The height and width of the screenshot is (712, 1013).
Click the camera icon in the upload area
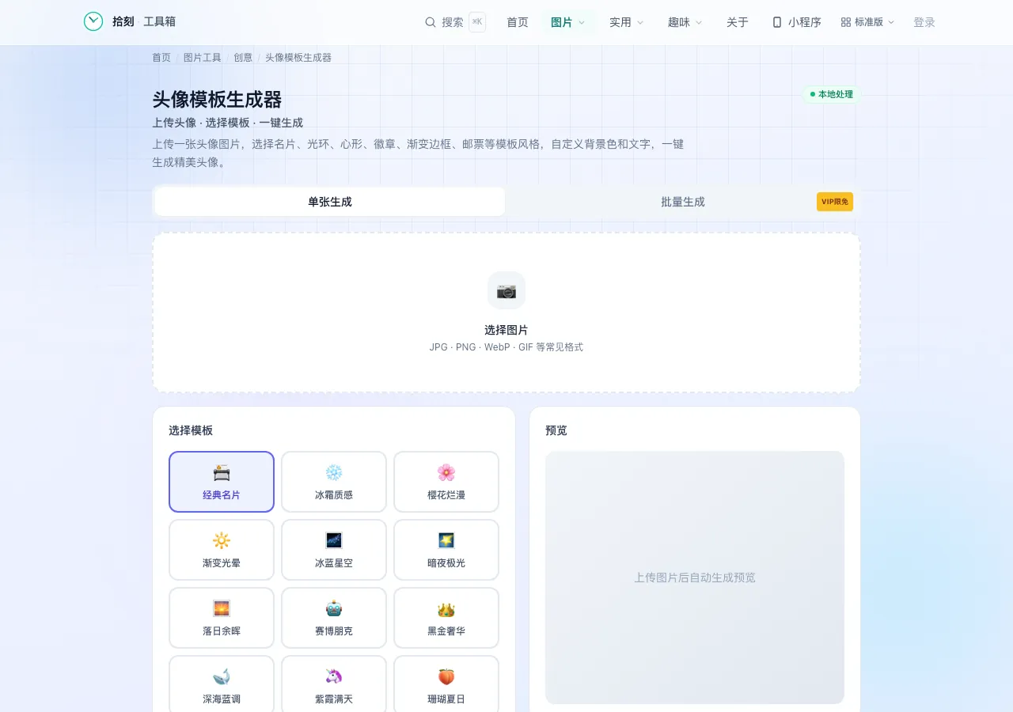click(x=506, y=290)
